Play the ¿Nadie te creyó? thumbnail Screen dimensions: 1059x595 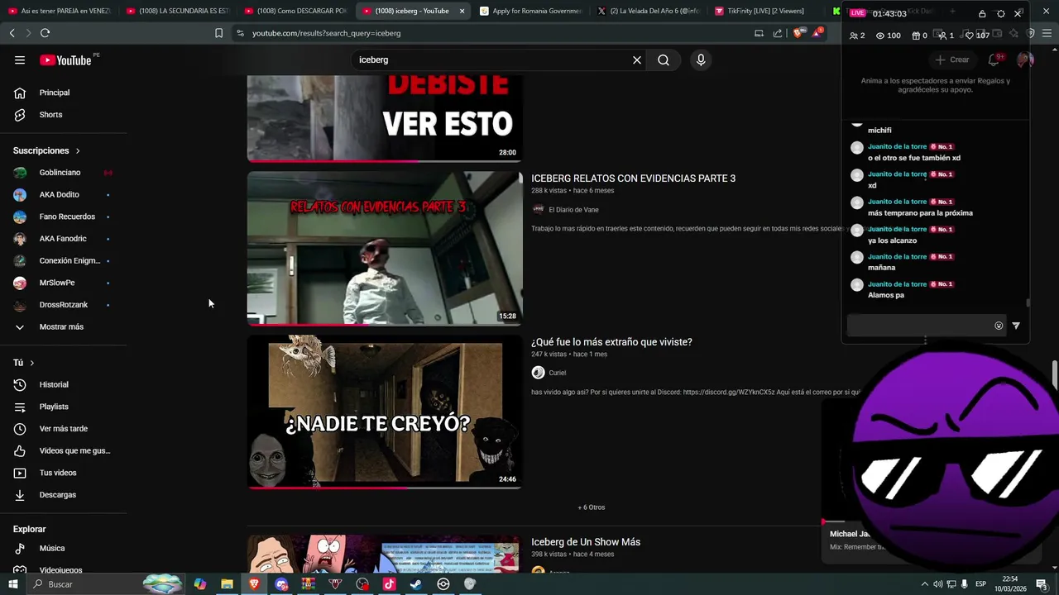click(385, 412)
